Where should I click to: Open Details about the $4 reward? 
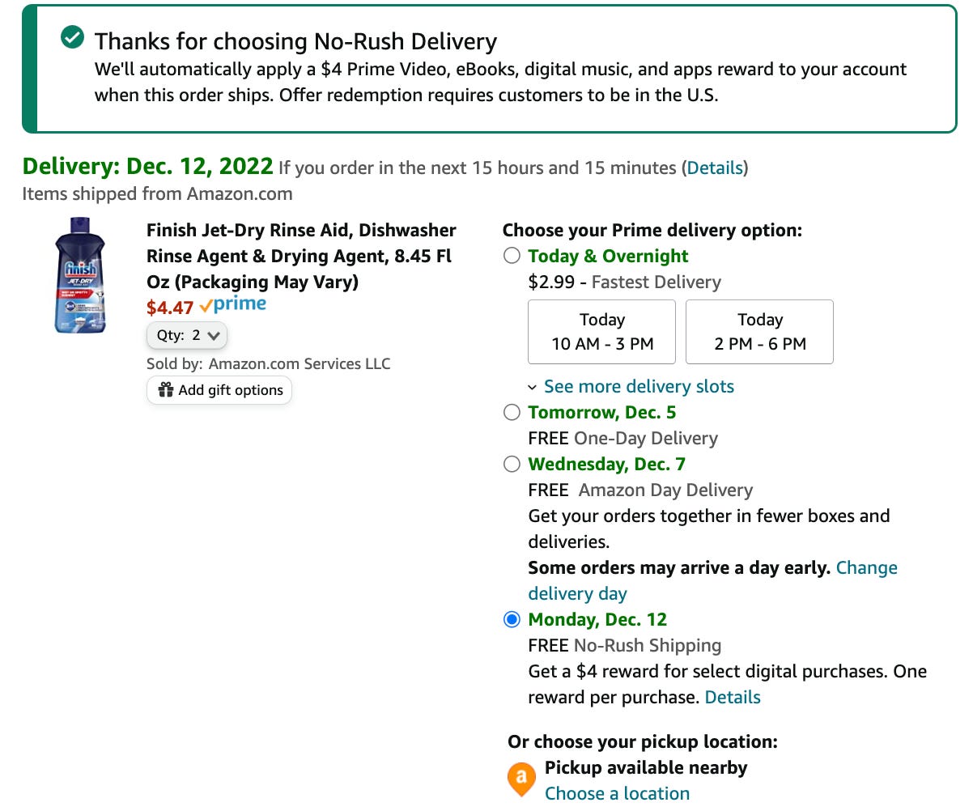point(732,697)
